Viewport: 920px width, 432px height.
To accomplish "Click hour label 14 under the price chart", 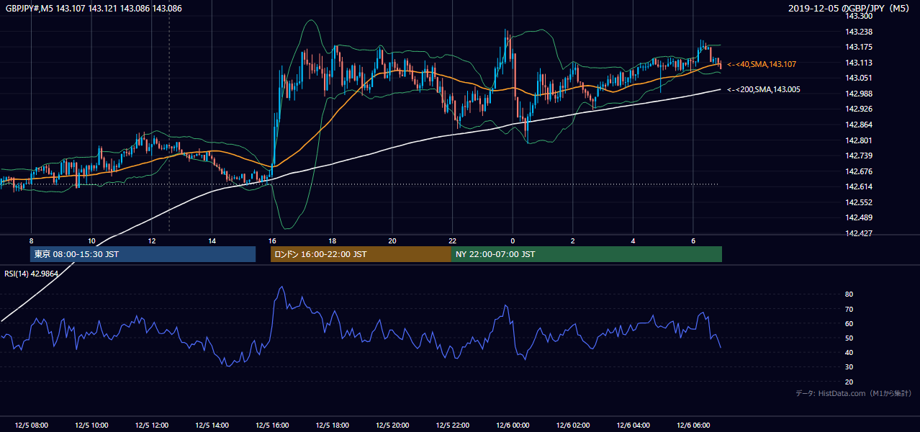I will [212, 240].
